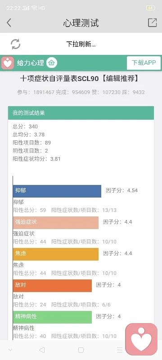Tap the down chevron in navigation bar
The width and height of the screenshot is (162, 360).
point(10,350)
